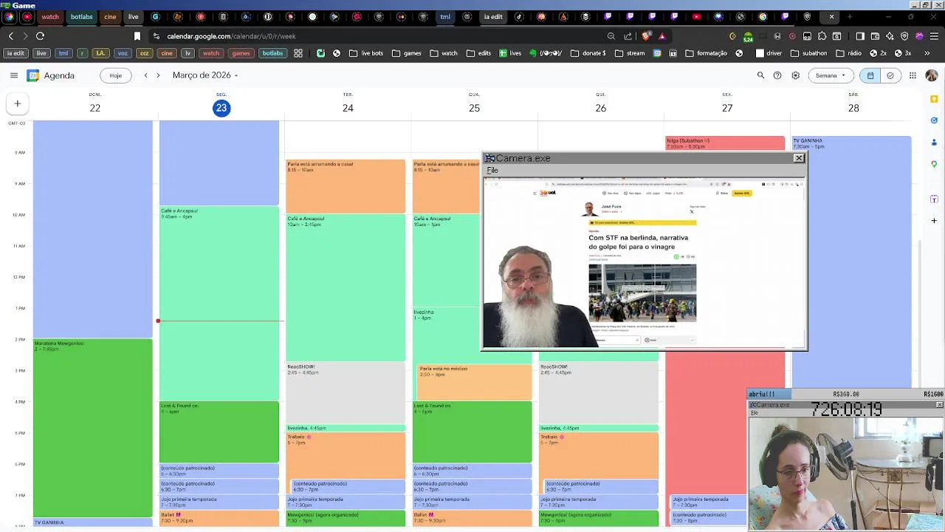Open the LA. bookmark
This screenshot has height=532, width=945.
coord(101,53)
